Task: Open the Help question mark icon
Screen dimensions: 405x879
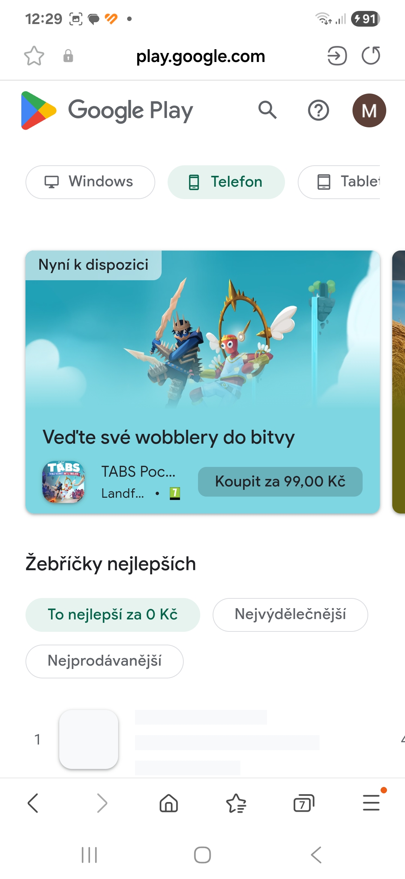Action: (x=318, y=110)
